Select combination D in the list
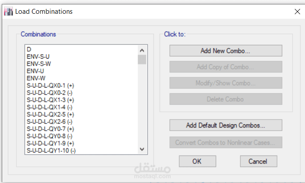The image size is (305, 183). click(29, 49)
